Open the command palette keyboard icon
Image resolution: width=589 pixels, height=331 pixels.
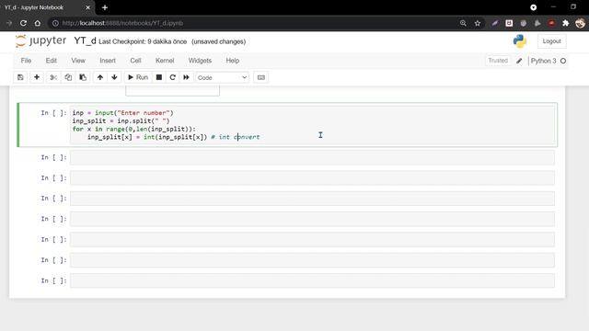pyautogui.click(x=261, y=77)
